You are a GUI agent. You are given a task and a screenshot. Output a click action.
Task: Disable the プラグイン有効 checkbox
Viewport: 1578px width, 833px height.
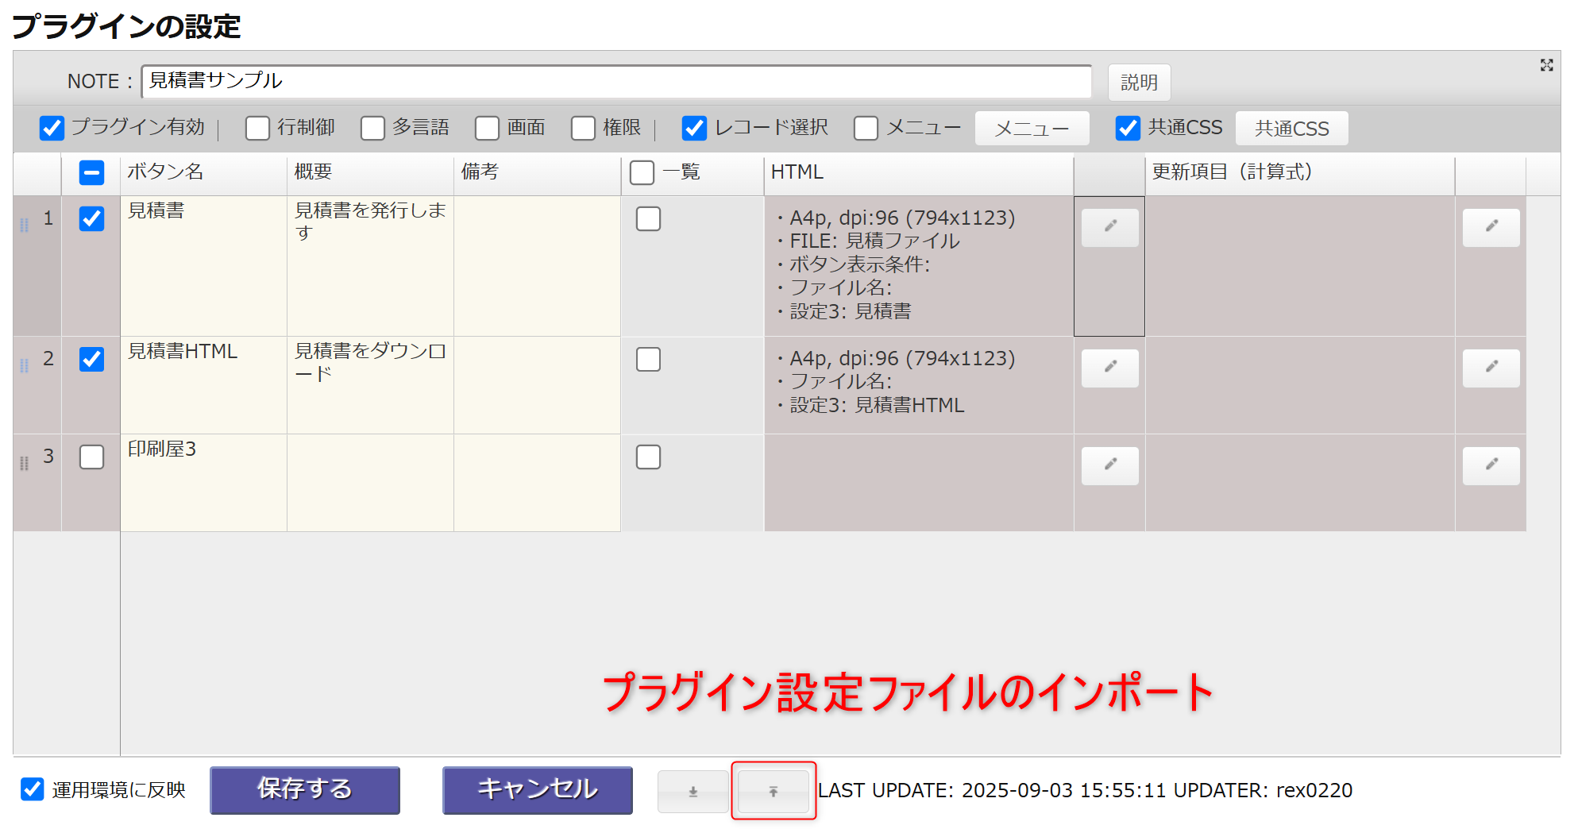(52, 128)
